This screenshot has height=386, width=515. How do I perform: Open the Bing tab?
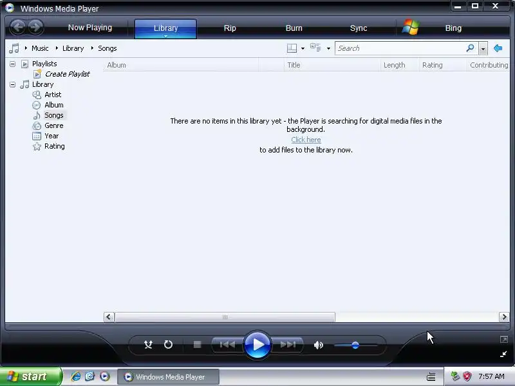[453, 28]
